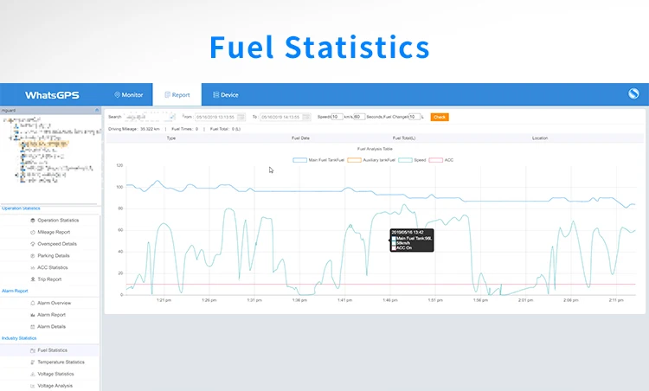Click the ACC Statistics icon

tap(33, 267)
